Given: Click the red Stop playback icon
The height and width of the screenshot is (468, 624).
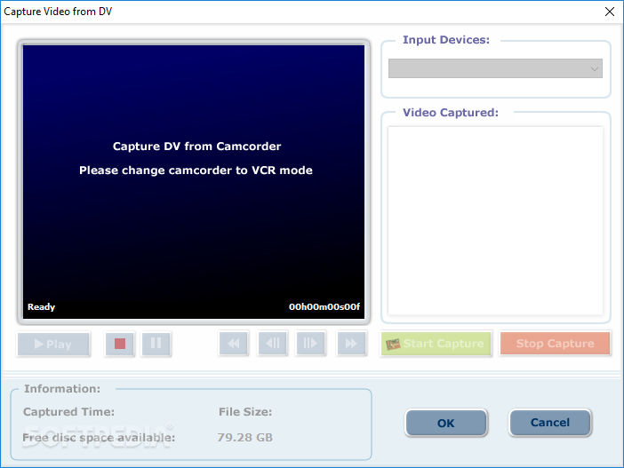Looking at the screenshot, I should [120, 344].
